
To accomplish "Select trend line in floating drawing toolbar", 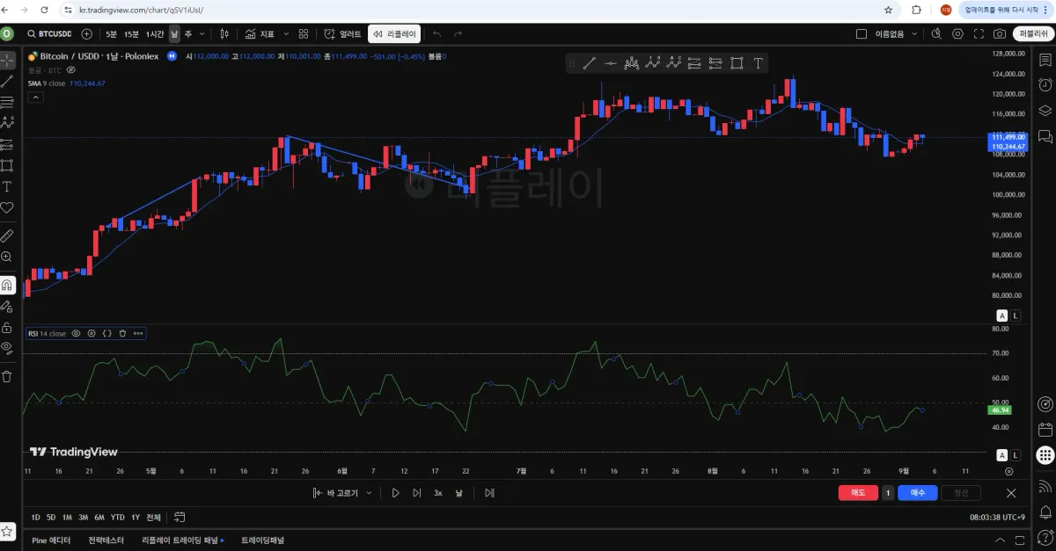I will point(590,62).
